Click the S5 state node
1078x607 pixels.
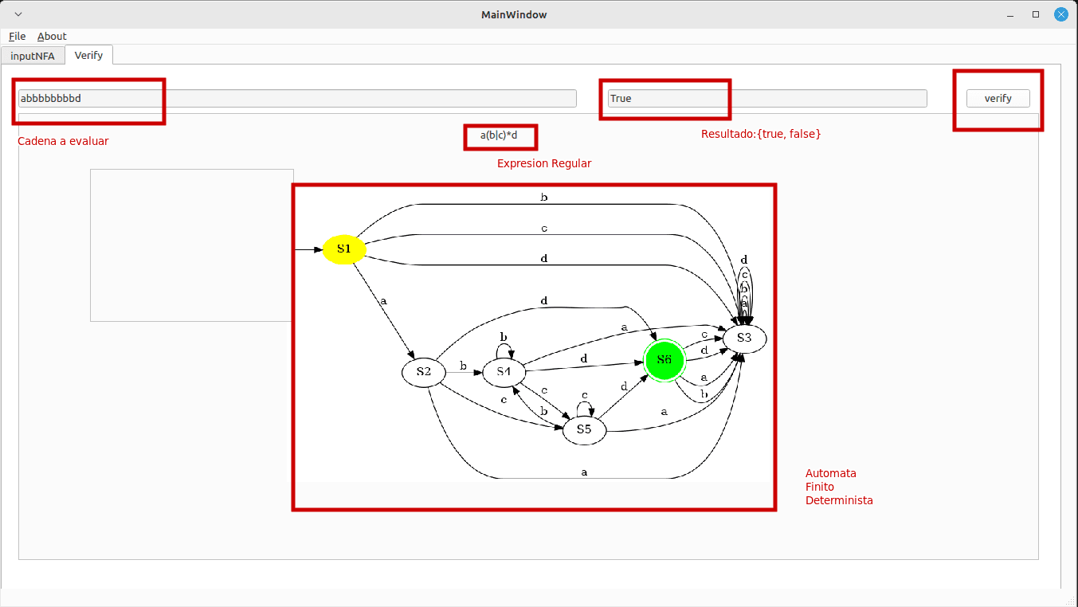pos(584,429)
